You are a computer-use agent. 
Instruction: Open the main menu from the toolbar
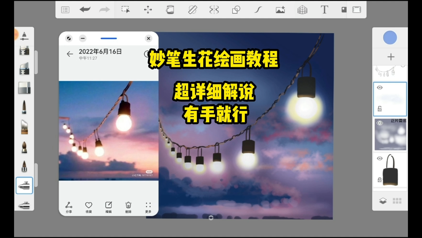pos(65,9)
